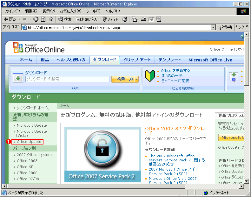Refresh the page using the Refresh icon
This screenshot has height=197, width=251.
click(43, 19)
